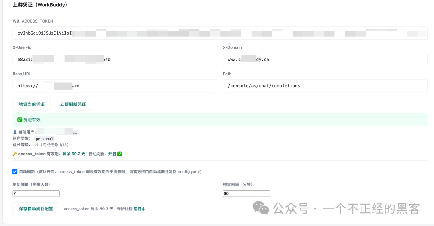434x226 pixels.
Task: Click the 检查间隔 input showing 60
Action: pyautogui.click(x=247, y=193)
